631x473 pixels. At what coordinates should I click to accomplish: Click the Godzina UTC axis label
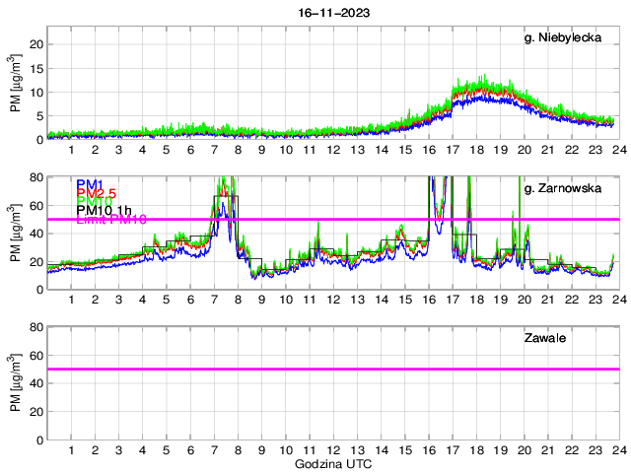coord(333,463)
